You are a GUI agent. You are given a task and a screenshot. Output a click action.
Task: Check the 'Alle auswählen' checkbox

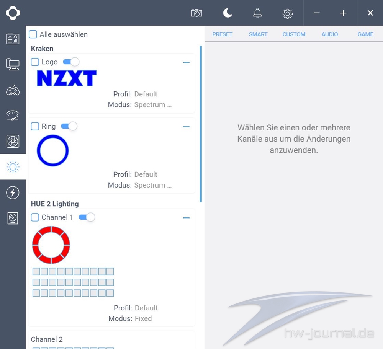pyautogui.click(x=33, y=34)
